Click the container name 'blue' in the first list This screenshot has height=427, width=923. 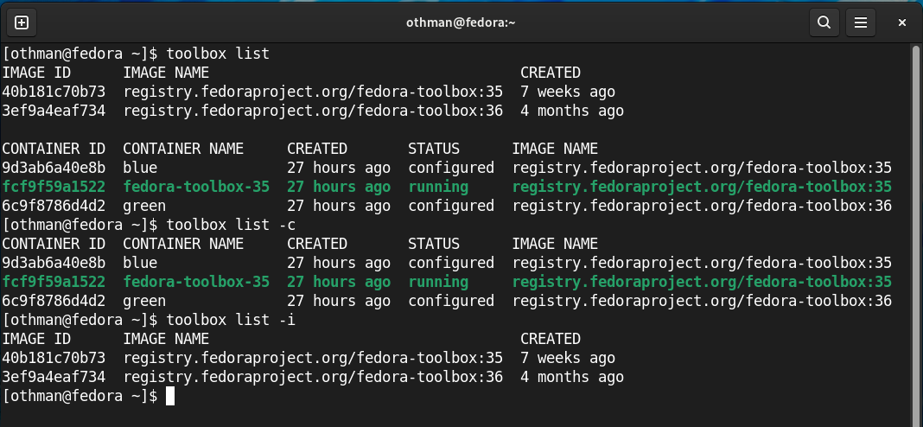pos(140,168)
